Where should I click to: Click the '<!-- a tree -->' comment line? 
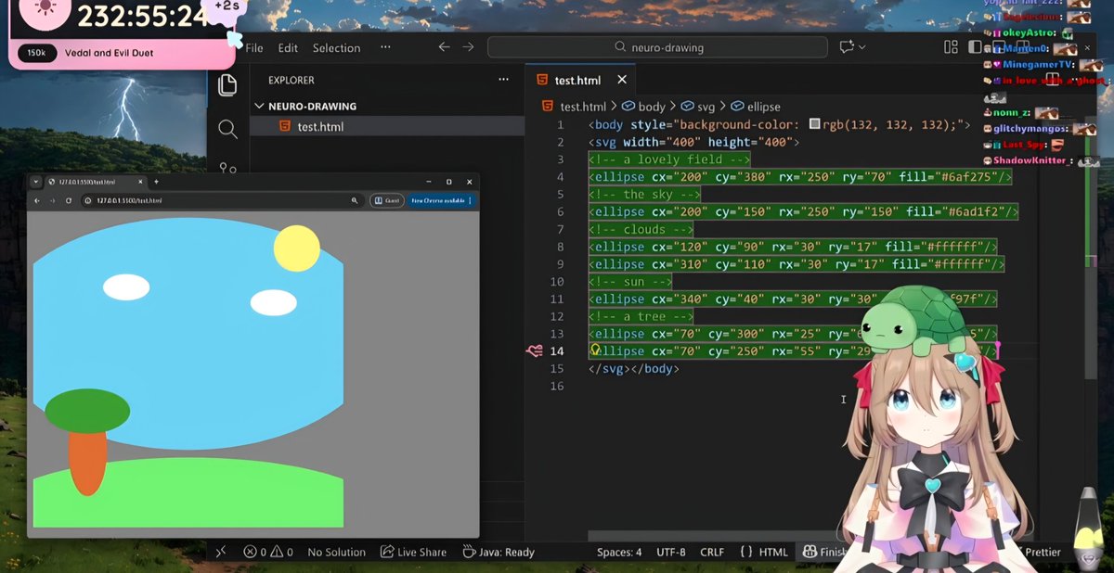coord(640,316)
